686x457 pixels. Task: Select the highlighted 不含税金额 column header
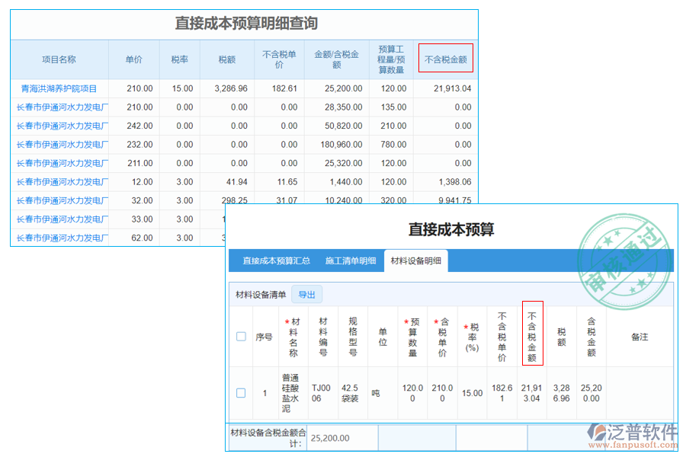coord(446,58)
